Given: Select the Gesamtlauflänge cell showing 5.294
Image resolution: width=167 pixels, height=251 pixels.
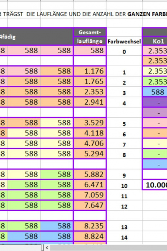Looking at the screenshot, I should (x=90, y=154).
